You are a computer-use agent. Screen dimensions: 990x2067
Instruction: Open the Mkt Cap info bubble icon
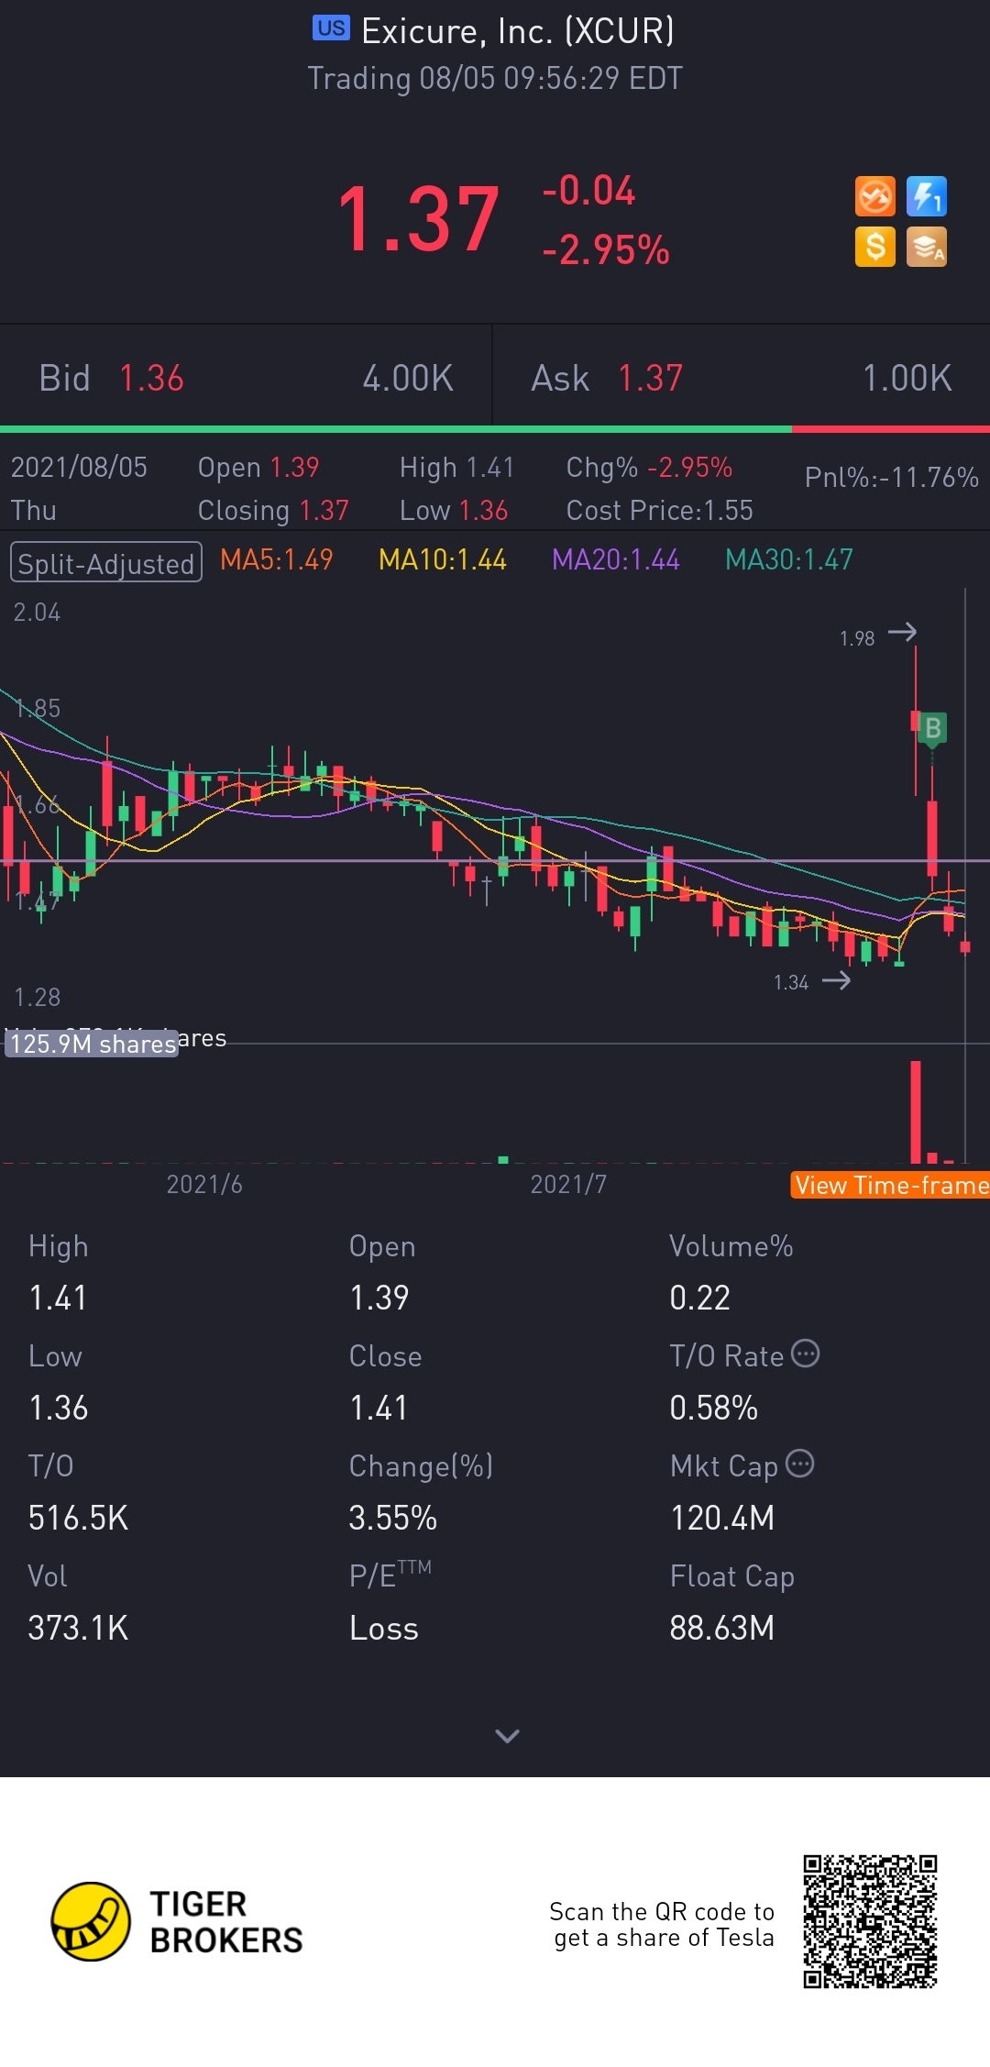[799, 1464]
